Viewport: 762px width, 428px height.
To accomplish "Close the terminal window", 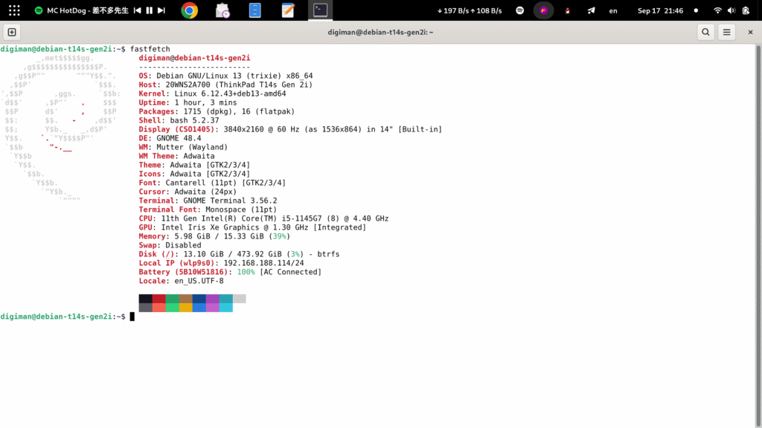I will tap(750, 32).
